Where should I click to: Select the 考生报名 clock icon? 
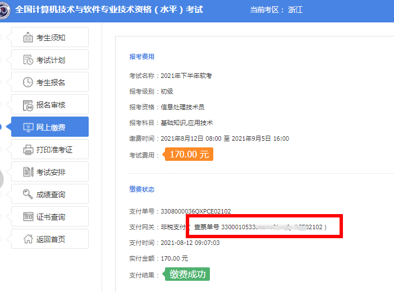[x=28, y=82]
